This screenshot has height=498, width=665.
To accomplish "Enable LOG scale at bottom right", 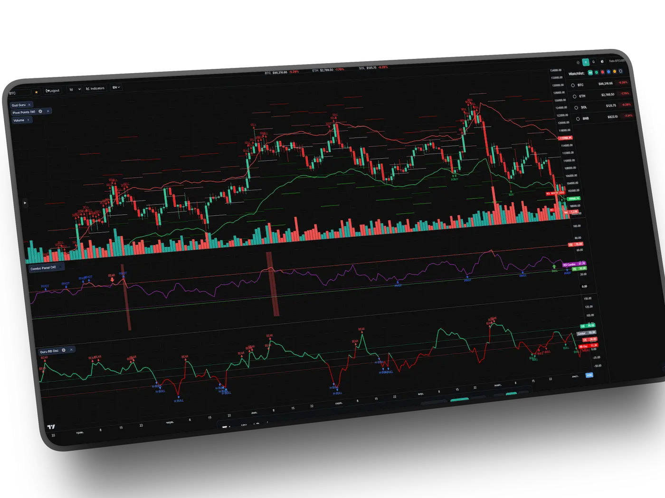I will click(x=589, y=375).
